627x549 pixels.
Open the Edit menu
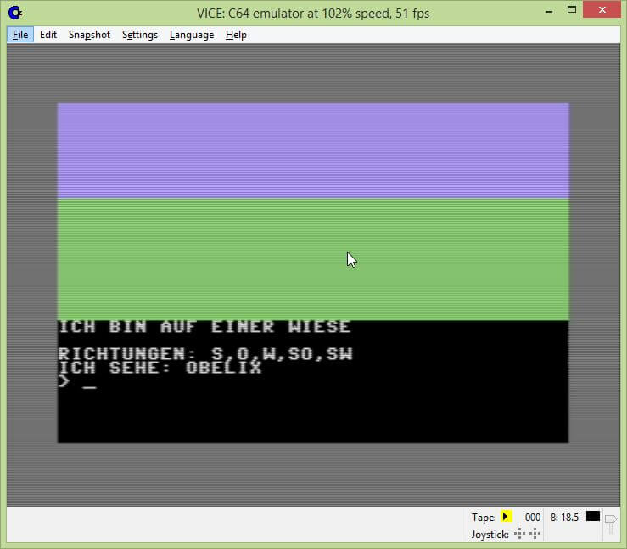[48, 35]
